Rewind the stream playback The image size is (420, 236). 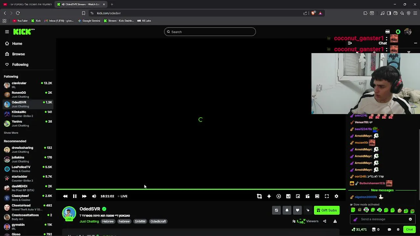pyautogui.click(x=65, y=196)
